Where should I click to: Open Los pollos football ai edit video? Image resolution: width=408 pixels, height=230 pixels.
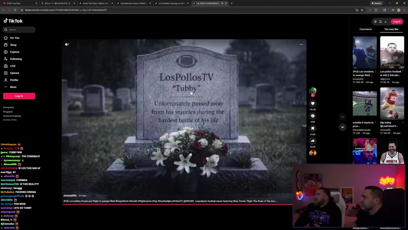tap(392, 53)
